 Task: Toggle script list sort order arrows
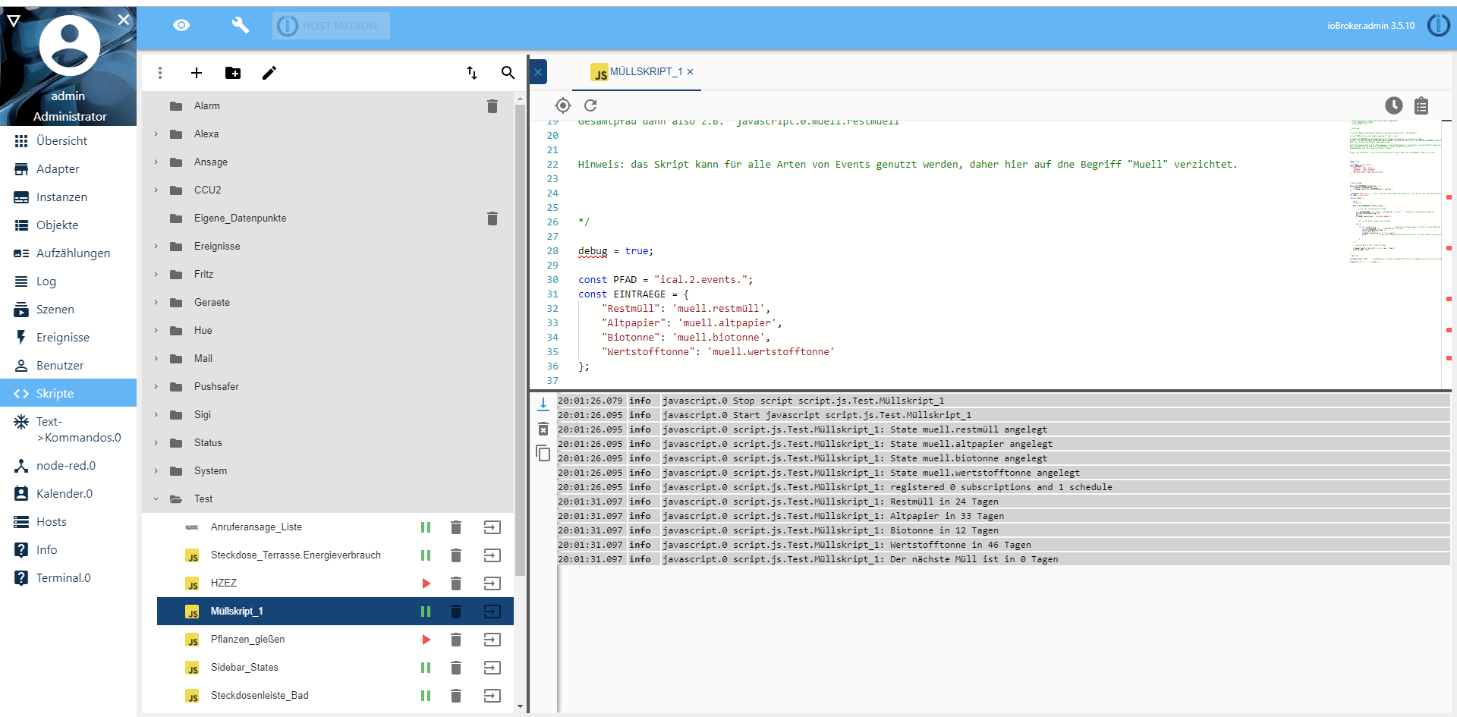pyautogui.click(x=472, y=73)
